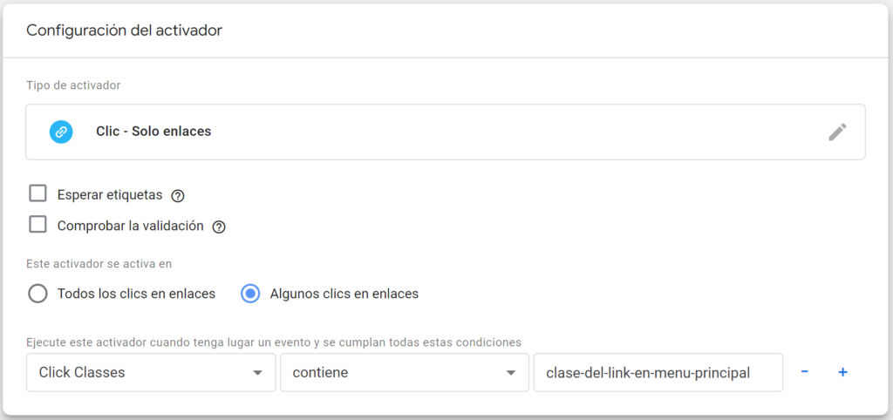
Task: Remove condition with the minus icon
Action: (805, 372)
